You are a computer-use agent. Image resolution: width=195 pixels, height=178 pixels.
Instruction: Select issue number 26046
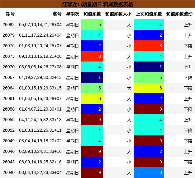[x=9, y=151]
